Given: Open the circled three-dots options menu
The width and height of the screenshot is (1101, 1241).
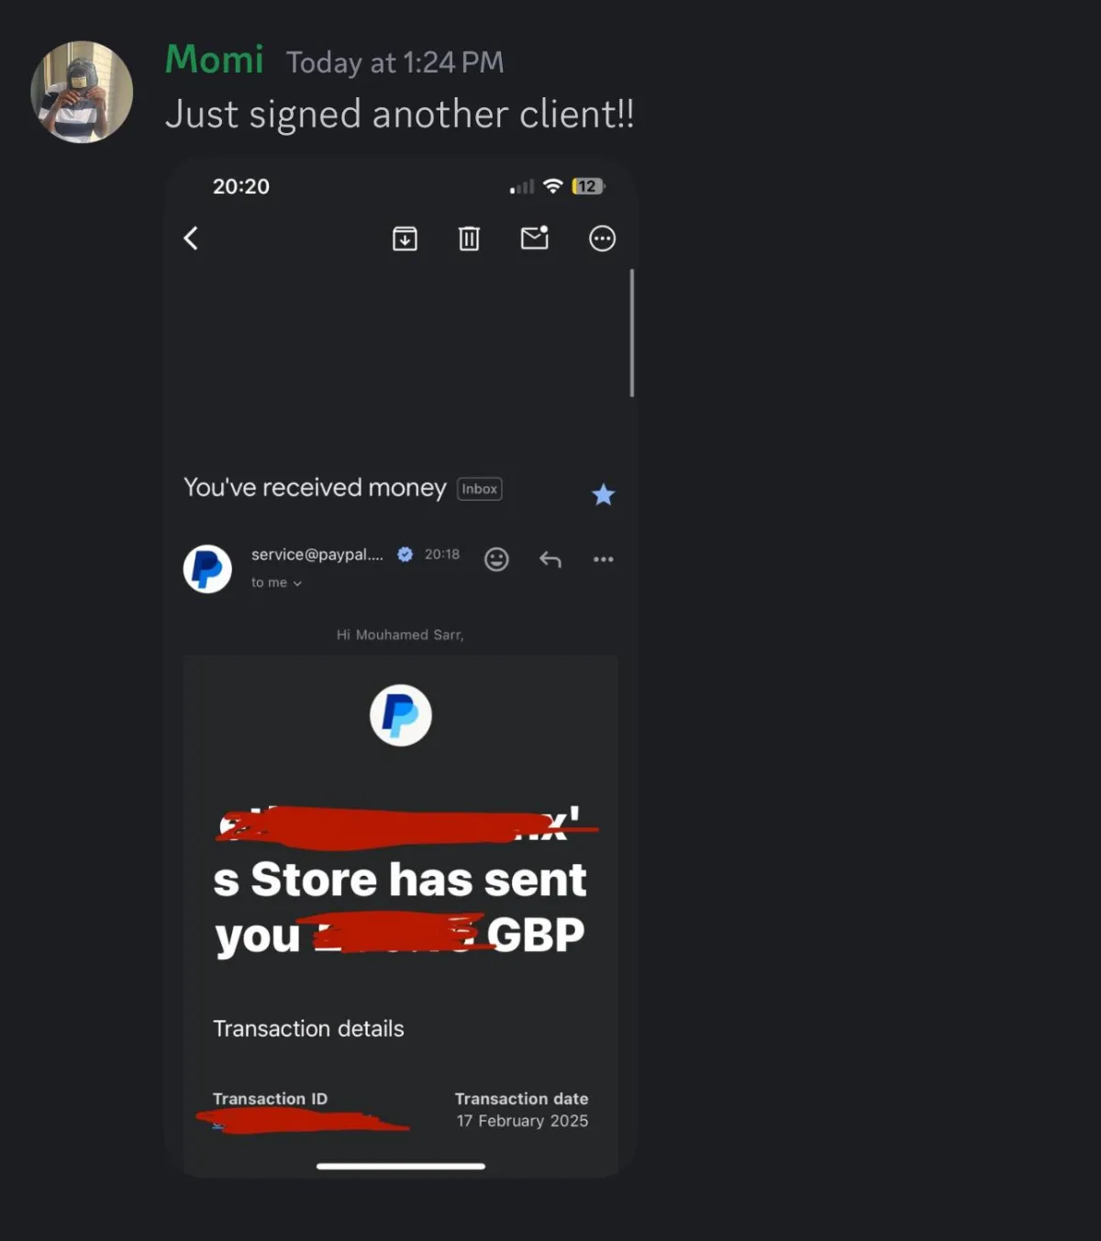Looking at the screenshot, I should 602,238.
